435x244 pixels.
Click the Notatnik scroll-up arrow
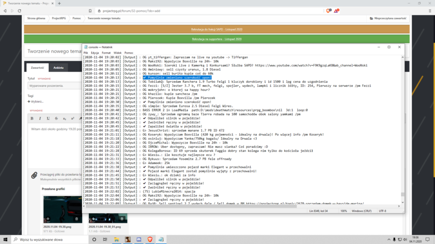click(402, 57)
